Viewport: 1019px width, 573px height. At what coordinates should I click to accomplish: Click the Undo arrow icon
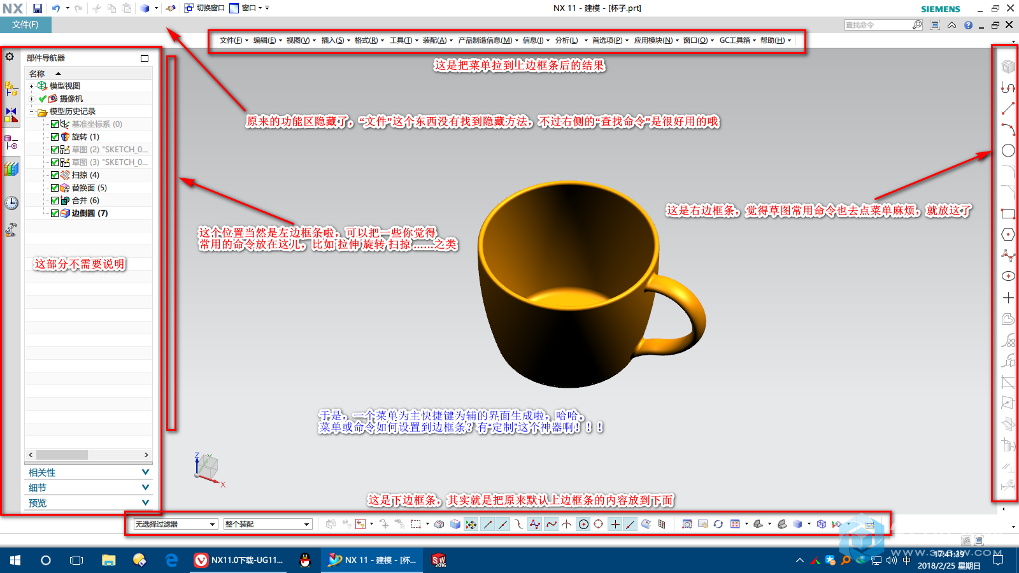[x=56, y=8]
